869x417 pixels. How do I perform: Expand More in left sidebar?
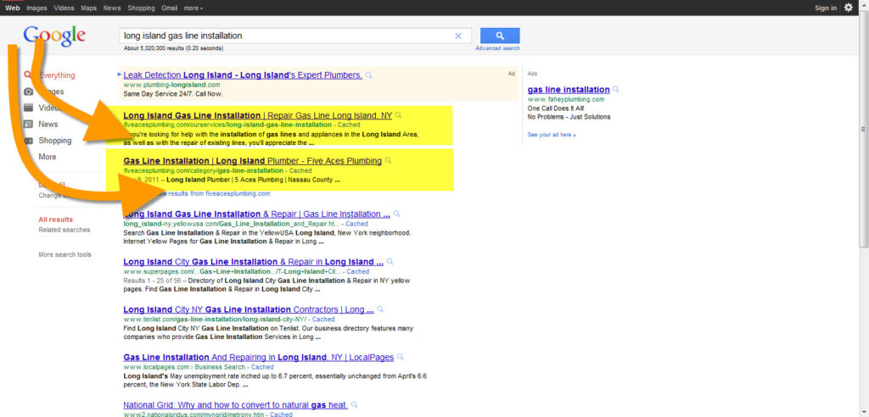coord(48,157)
